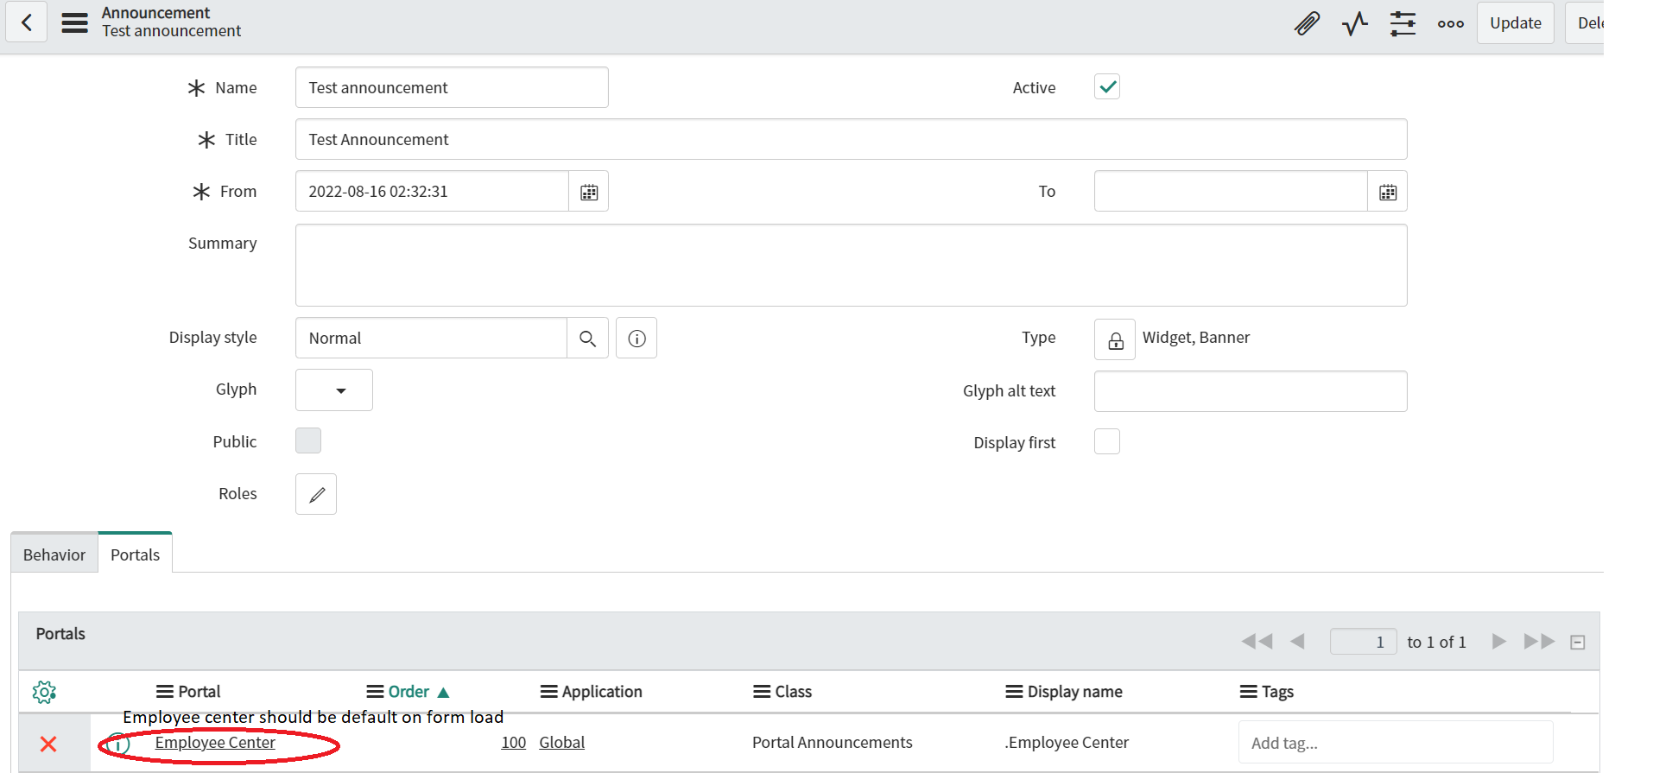Click the .Employee Center display name cell
The width and height of the screenshot is (1653, 773).
click(1067, 743)
